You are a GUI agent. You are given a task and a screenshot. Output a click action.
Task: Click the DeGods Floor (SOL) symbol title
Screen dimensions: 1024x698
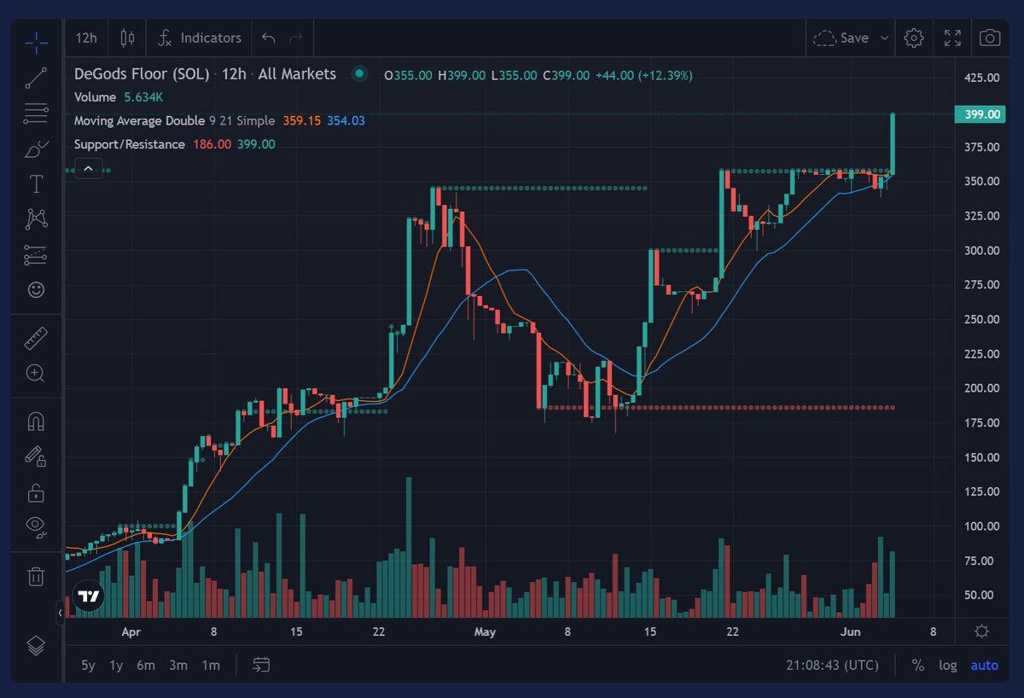click(x=142, y=74)
